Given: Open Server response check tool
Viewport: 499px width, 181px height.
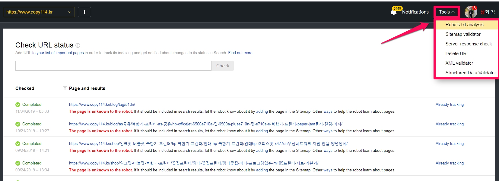Looking at the screenshot, I should coord(469,44).
